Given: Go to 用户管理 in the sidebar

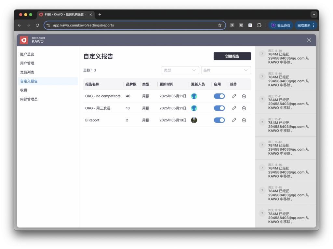Looking at the screenshot, I should coord(27,63).
